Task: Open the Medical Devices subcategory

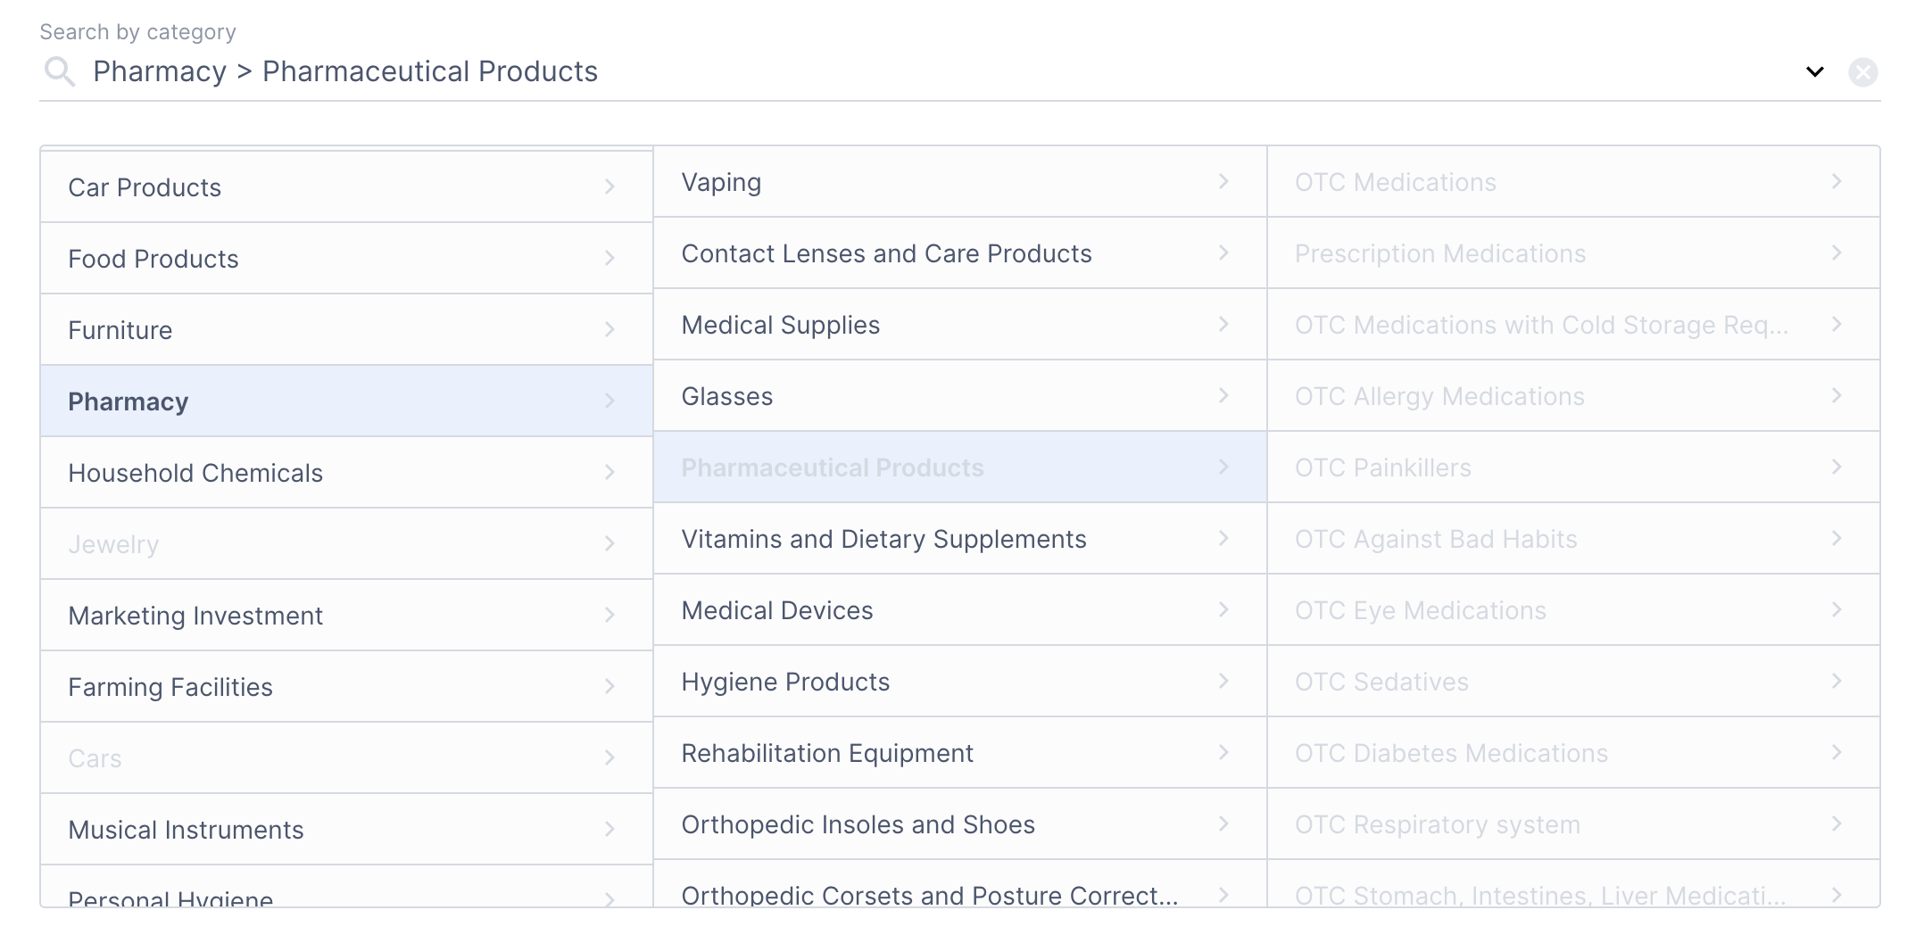Action: click(959, 610)
